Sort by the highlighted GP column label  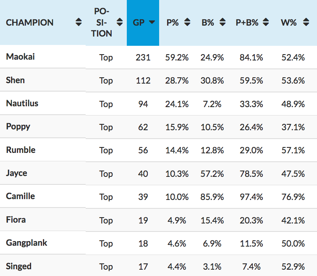pyautogui.click(x=139, y=23)
